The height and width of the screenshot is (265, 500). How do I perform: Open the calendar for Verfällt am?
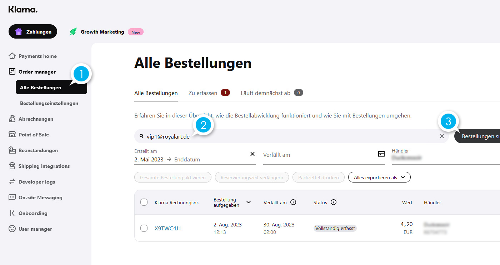(x=381, y=154)
